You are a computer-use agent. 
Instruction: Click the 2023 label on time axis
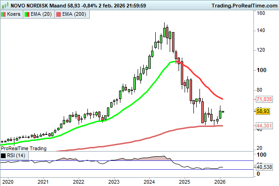point(114,182)
